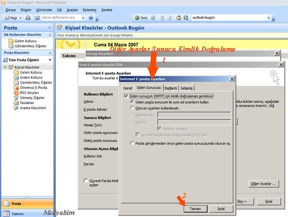Open the Tüm Posta Öğeleri dropdown arrow
Viewport: 288px width, 217px height.
coord(50,60)
